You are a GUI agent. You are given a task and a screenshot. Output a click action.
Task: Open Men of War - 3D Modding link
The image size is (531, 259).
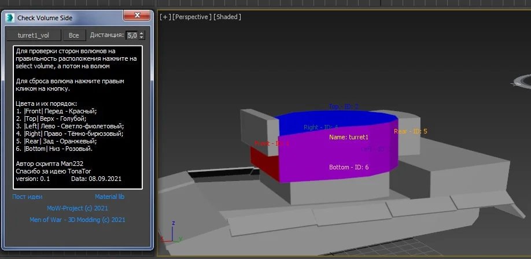tap(77, 220)
